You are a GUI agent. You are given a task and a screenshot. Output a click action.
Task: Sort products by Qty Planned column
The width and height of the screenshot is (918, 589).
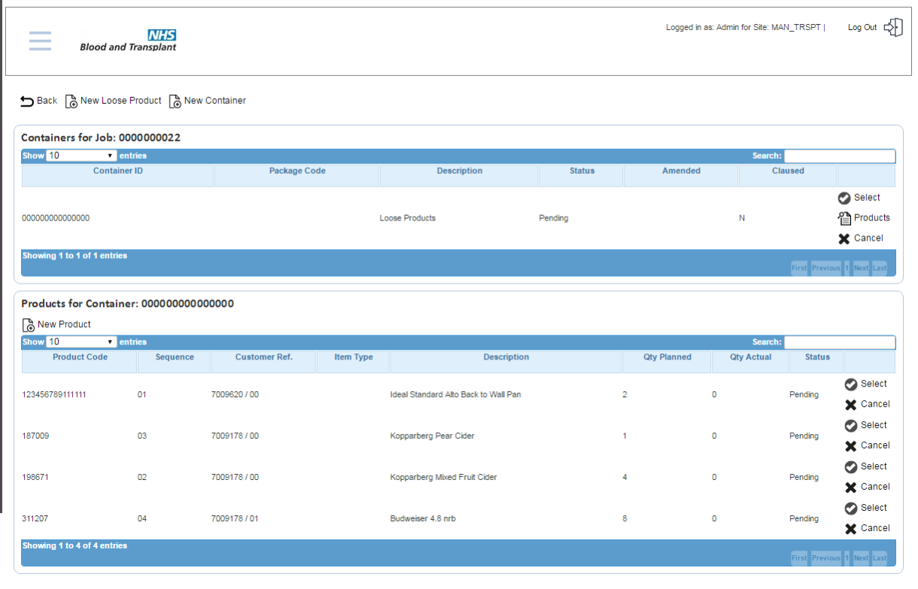tap(667, 357)
